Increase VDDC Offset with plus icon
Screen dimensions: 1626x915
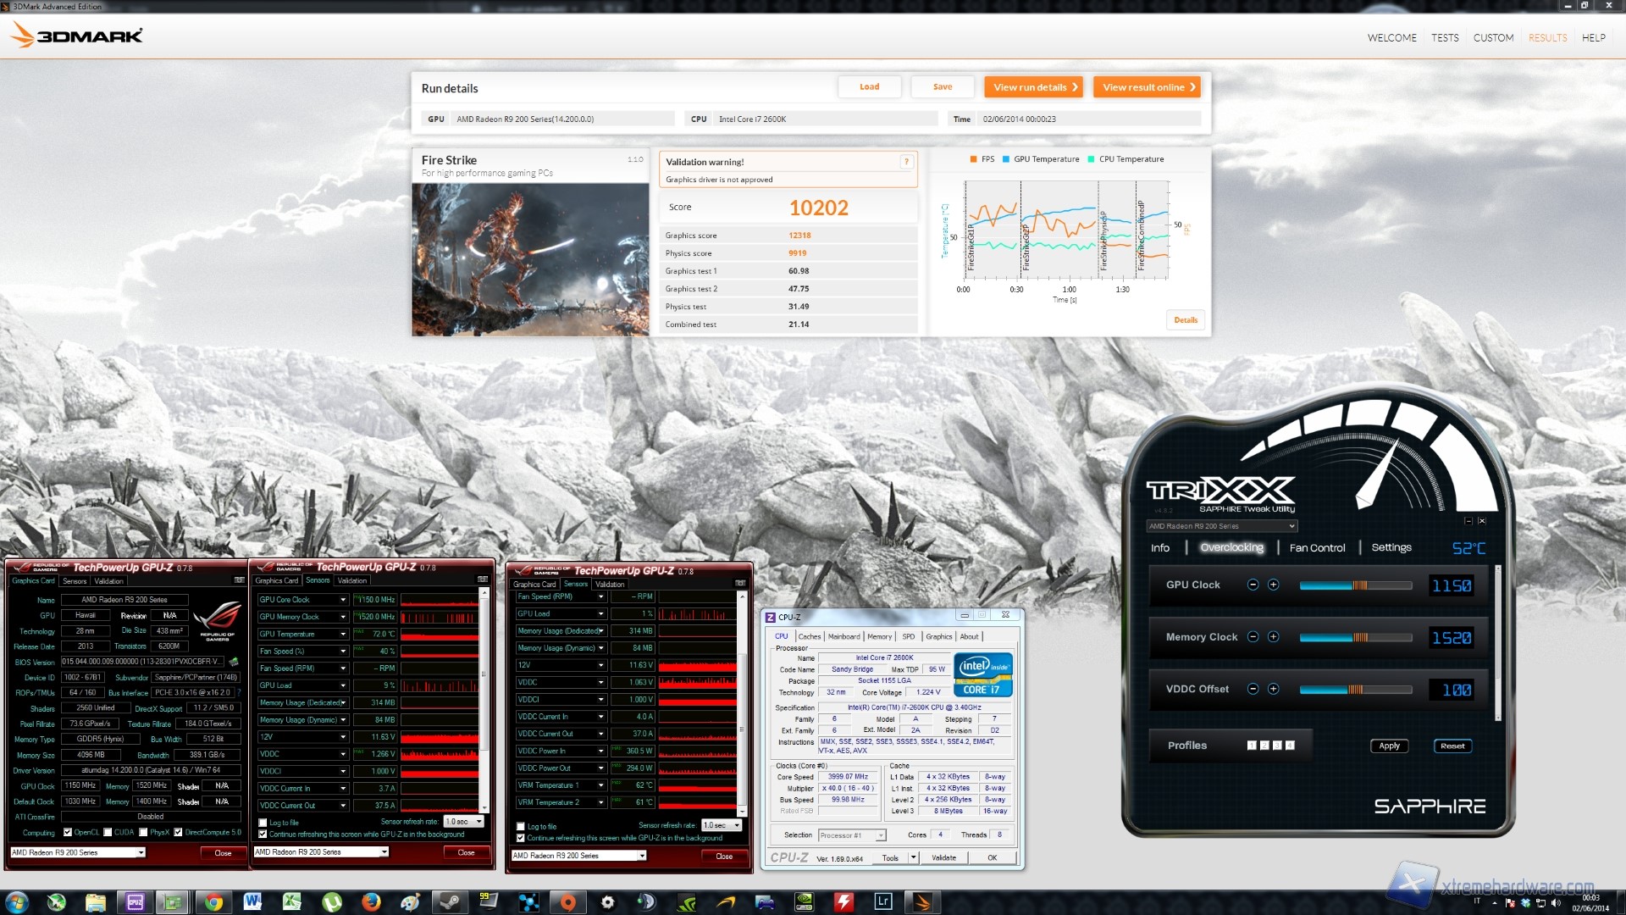tap(1273, 690)
